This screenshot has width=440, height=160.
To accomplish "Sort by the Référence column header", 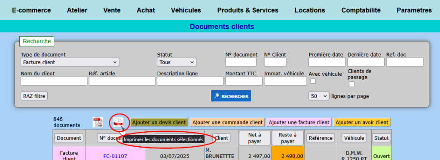I will pyautogui.click(x=321, y=138).
